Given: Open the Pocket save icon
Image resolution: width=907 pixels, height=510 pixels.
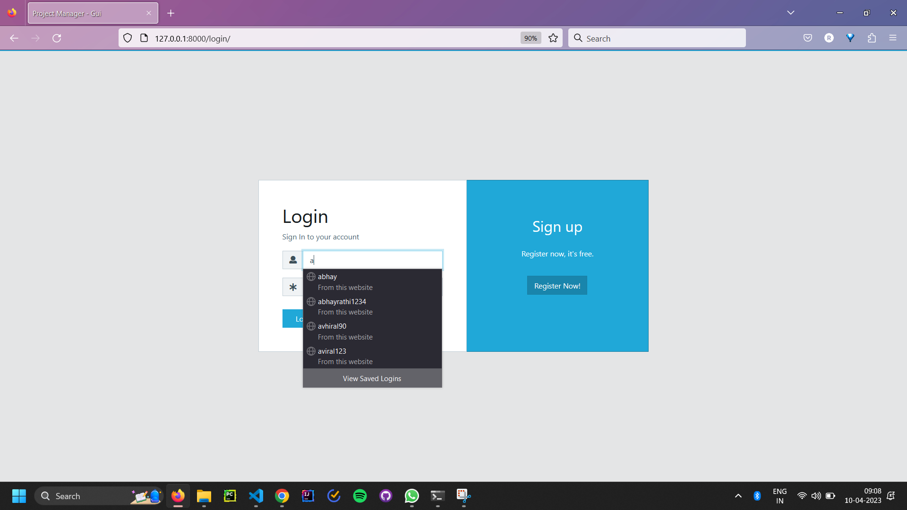Looking at the screenshot, I should [807, 38].
